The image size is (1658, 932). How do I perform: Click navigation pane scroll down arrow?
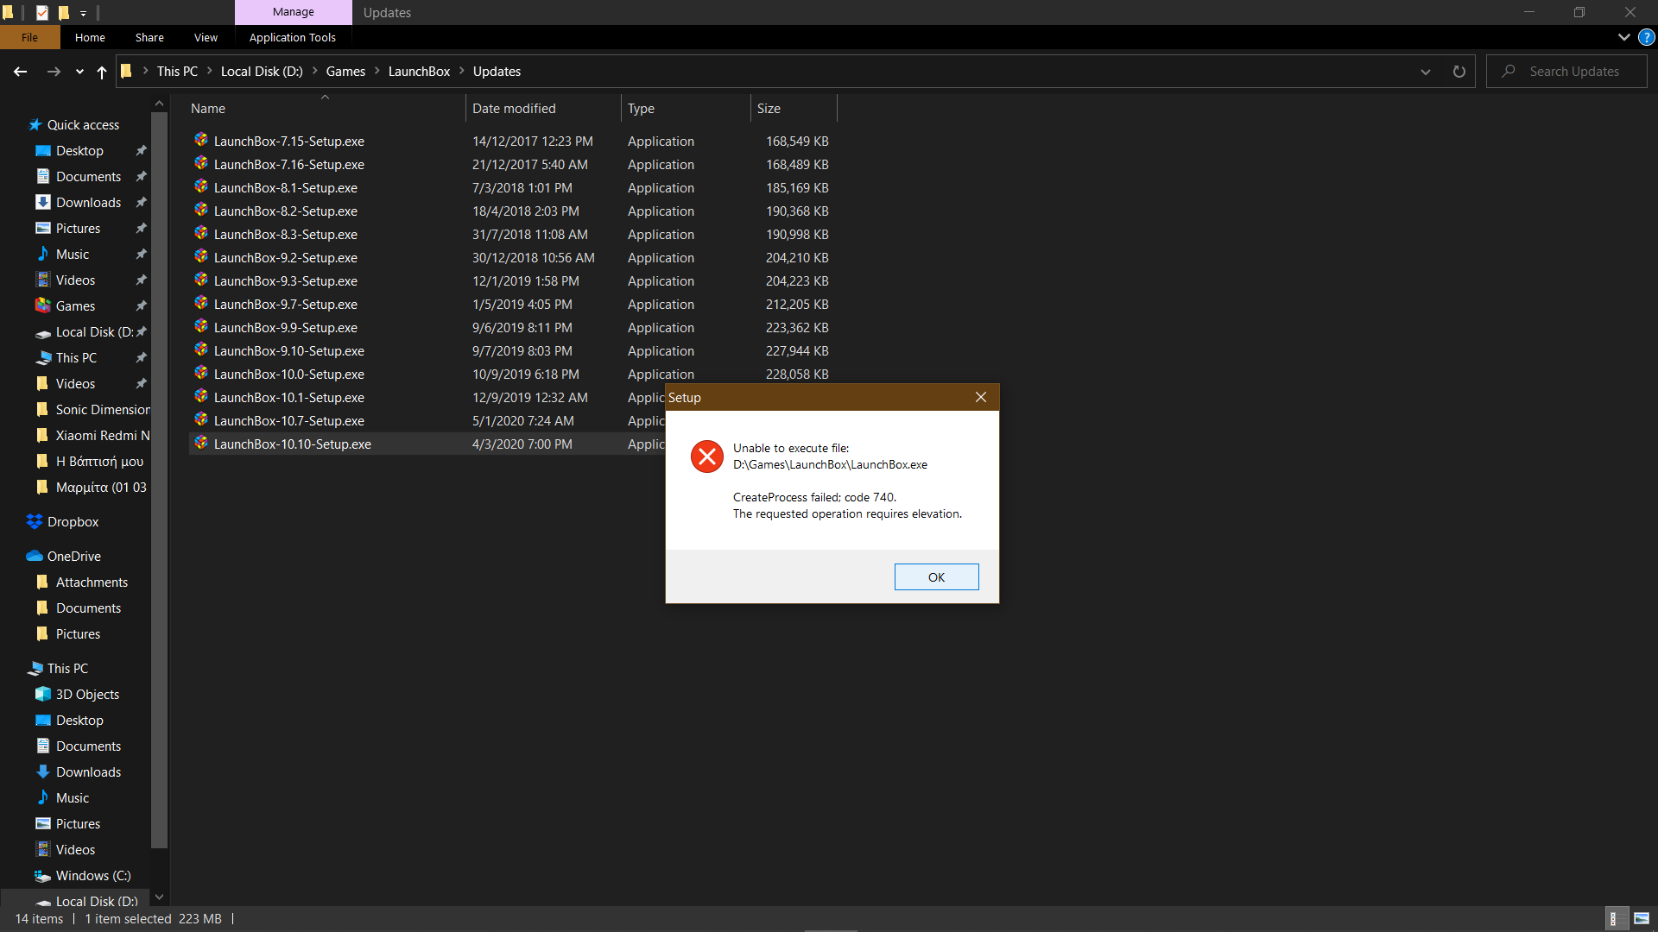[x=159, y=897]
